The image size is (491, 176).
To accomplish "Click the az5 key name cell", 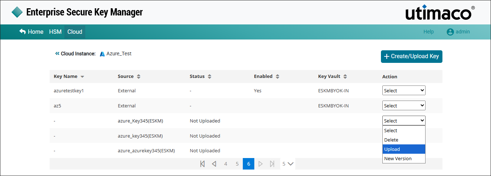I will (x=57, y=106).
